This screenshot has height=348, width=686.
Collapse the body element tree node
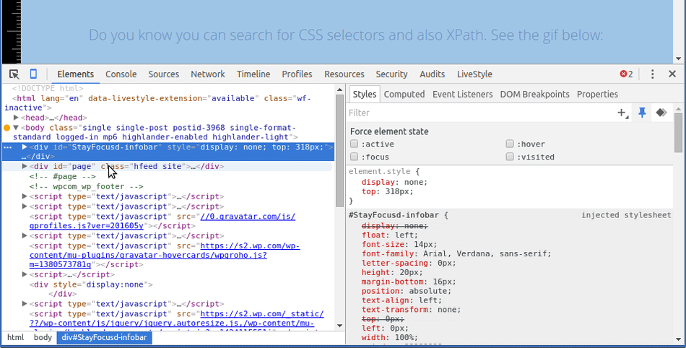coord(16,128)
